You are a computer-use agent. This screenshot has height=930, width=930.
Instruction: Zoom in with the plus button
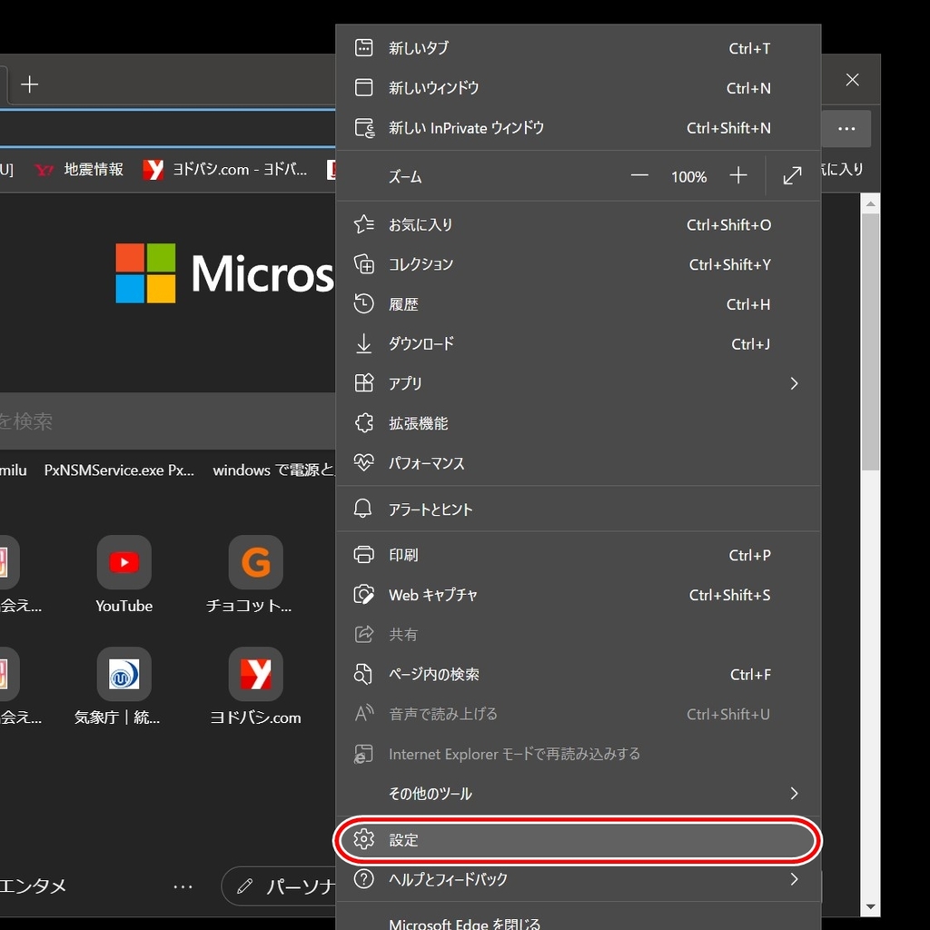(x=738, y=176)
